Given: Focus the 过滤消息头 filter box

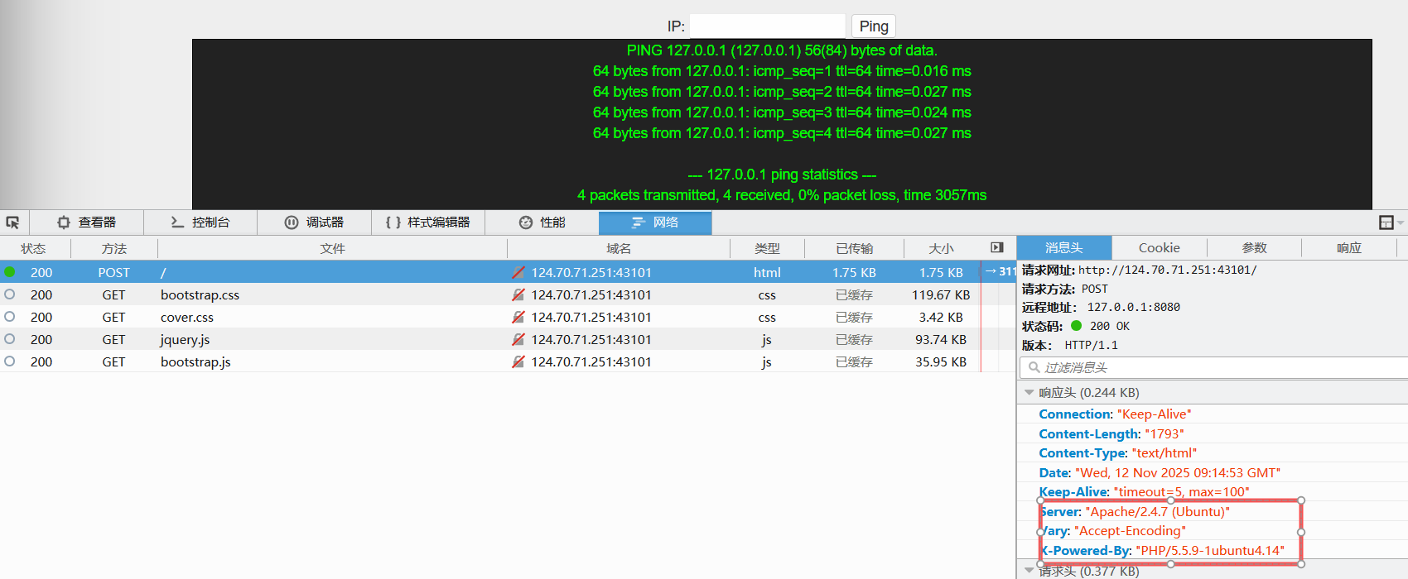Looking at the screenshot, I should (x=1213, y=367).
